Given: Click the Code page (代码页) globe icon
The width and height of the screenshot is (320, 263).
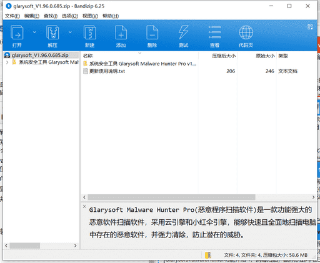Looking at the screenshot, I should (x=246, y=32).
